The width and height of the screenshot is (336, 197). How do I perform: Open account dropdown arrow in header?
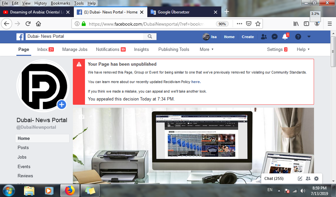pos(309,36)
